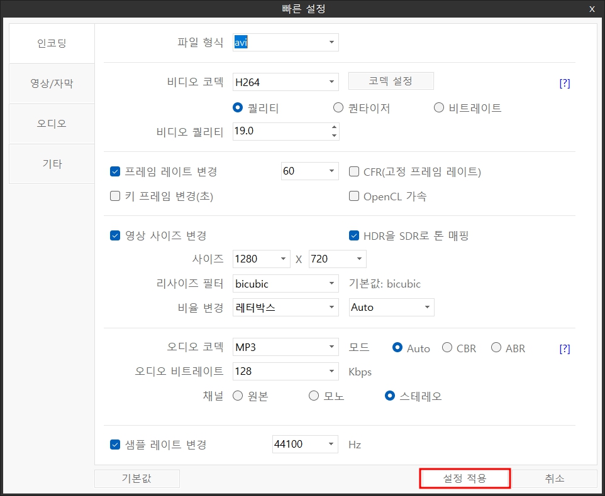Viewport: 605px width, 496px height.
Task: Select the 퀀타이저 radio button
Action: [x=338, y=107]
